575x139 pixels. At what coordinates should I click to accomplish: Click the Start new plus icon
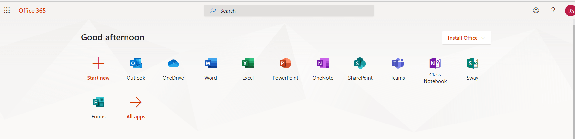coord(98,63)
